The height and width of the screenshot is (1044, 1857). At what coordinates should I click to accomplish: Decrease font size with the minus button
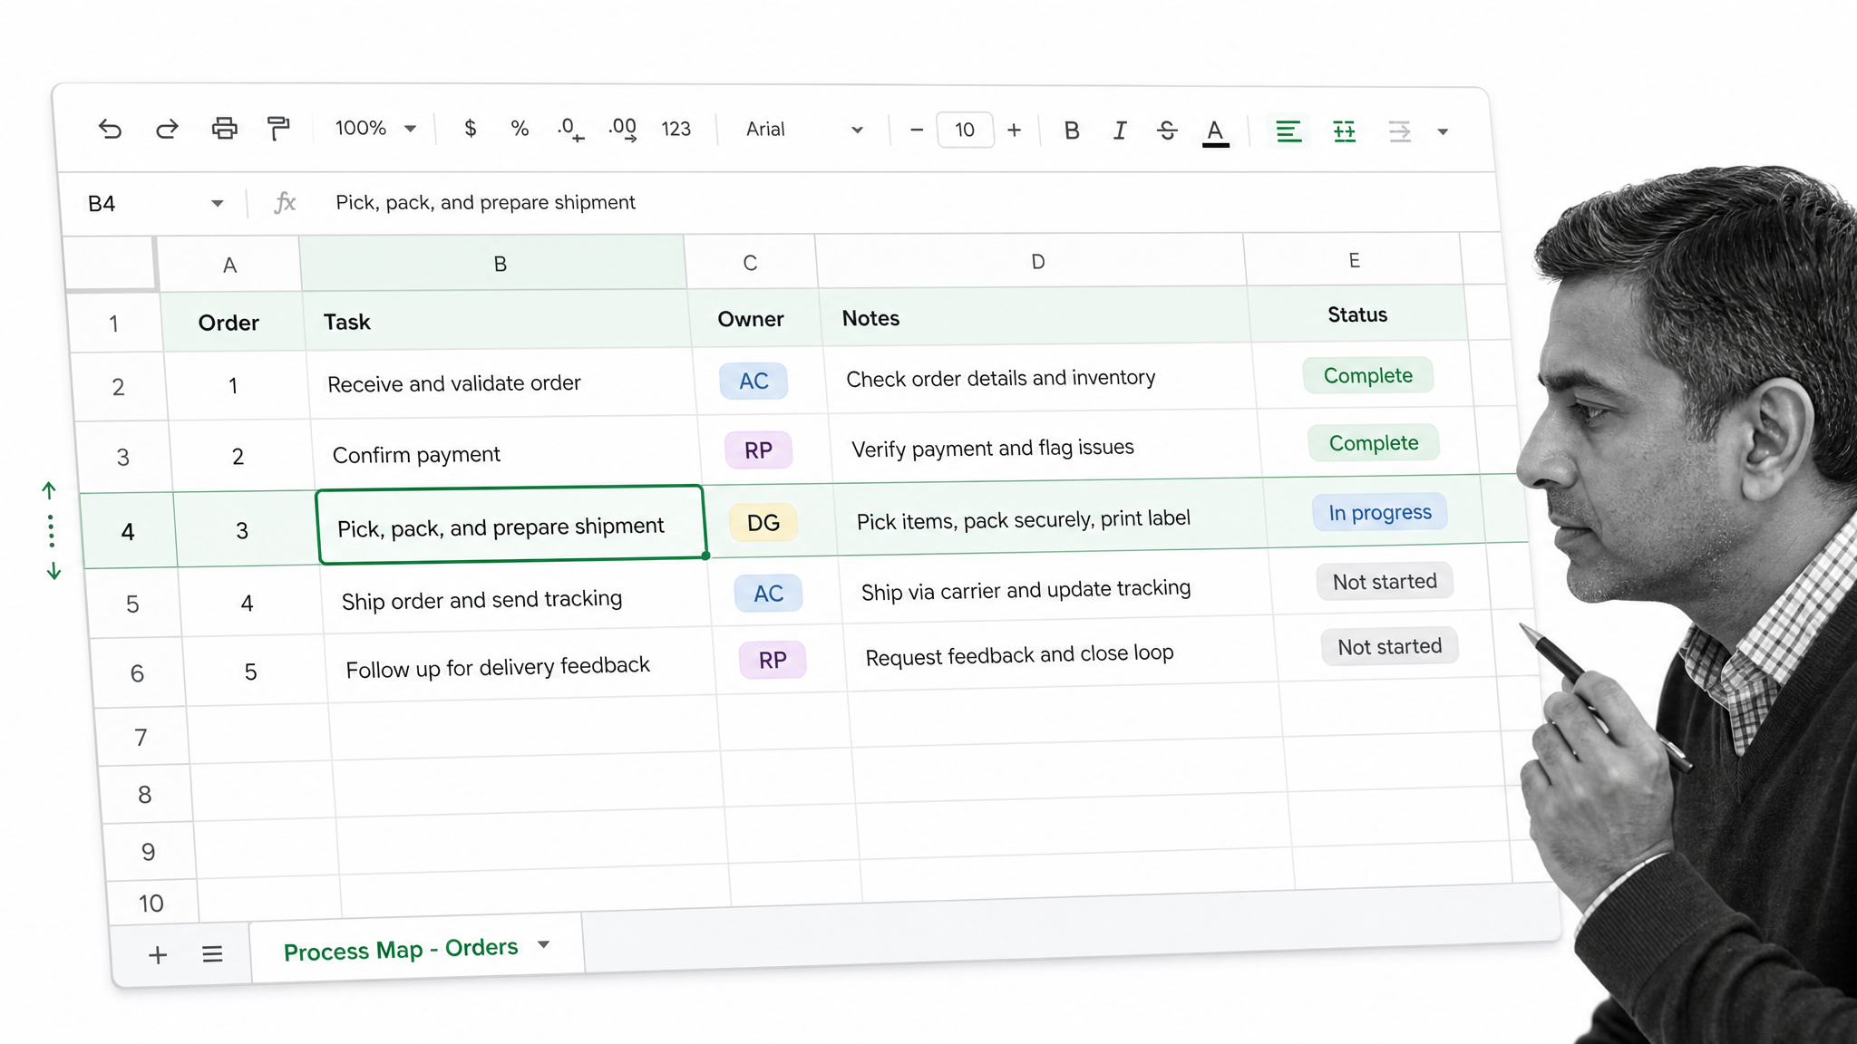[917, 130]
